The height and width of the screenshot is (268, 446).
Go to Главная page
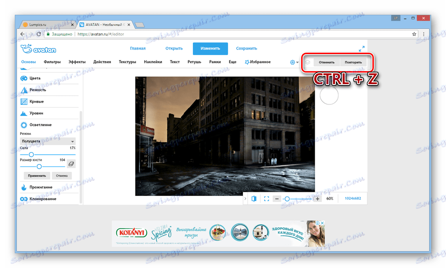coord(138,49)
